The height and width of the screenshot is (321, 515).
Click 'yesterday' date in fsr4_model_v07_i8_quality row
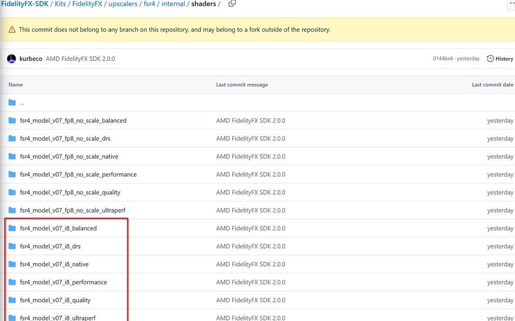500,300
